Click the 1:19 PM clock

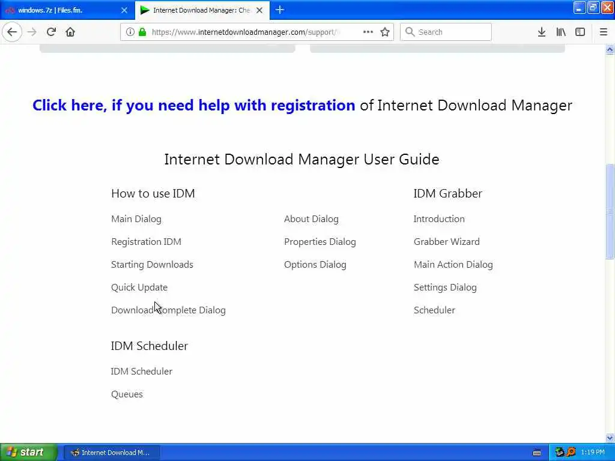click(593, 452)
